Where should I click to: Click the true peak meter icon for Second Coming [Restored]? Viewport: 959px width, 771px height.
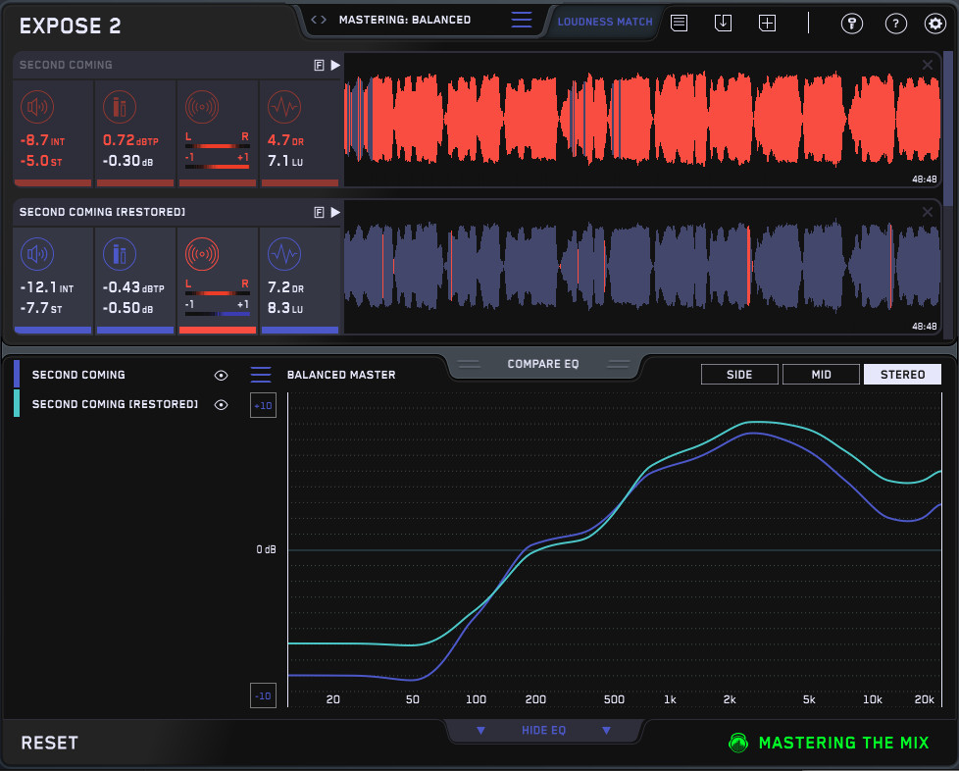pos(120,255)
